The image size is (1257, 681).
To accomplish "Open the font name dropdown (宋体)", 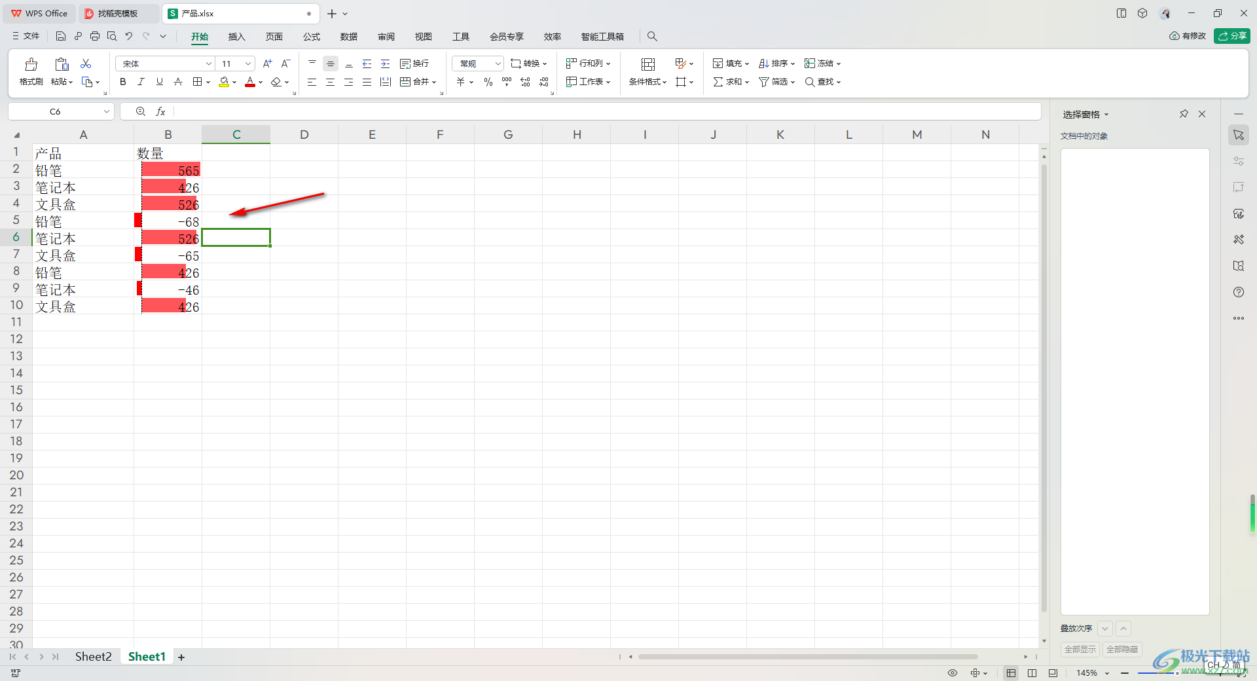I will pos(209,64).
